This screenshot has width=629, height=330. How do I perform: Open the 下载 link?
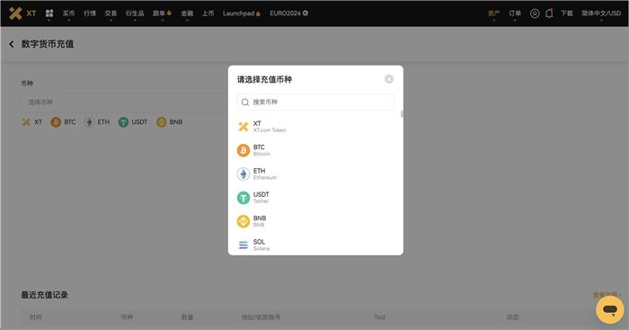(567, 13)
